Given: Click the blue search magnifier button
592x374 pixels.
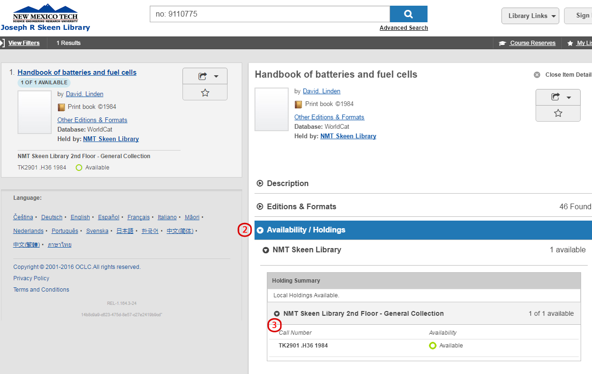Looking at the screenshot, I should pyautogui.click(x=409, y=14).
